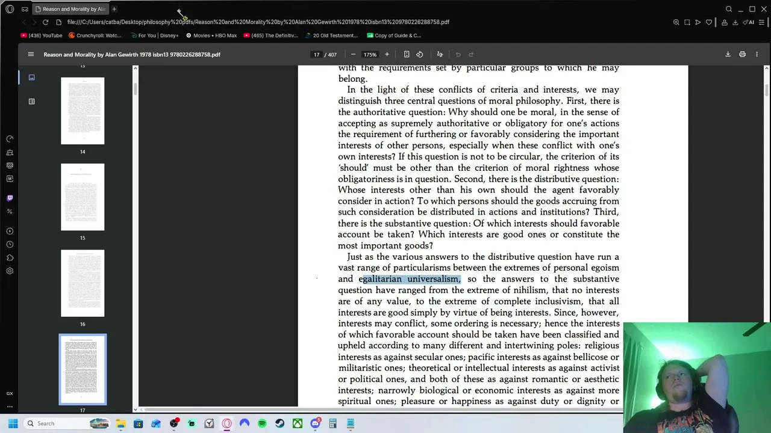Open a new browser tab
The image size is (771, 433).
click(x=114, y=9)
